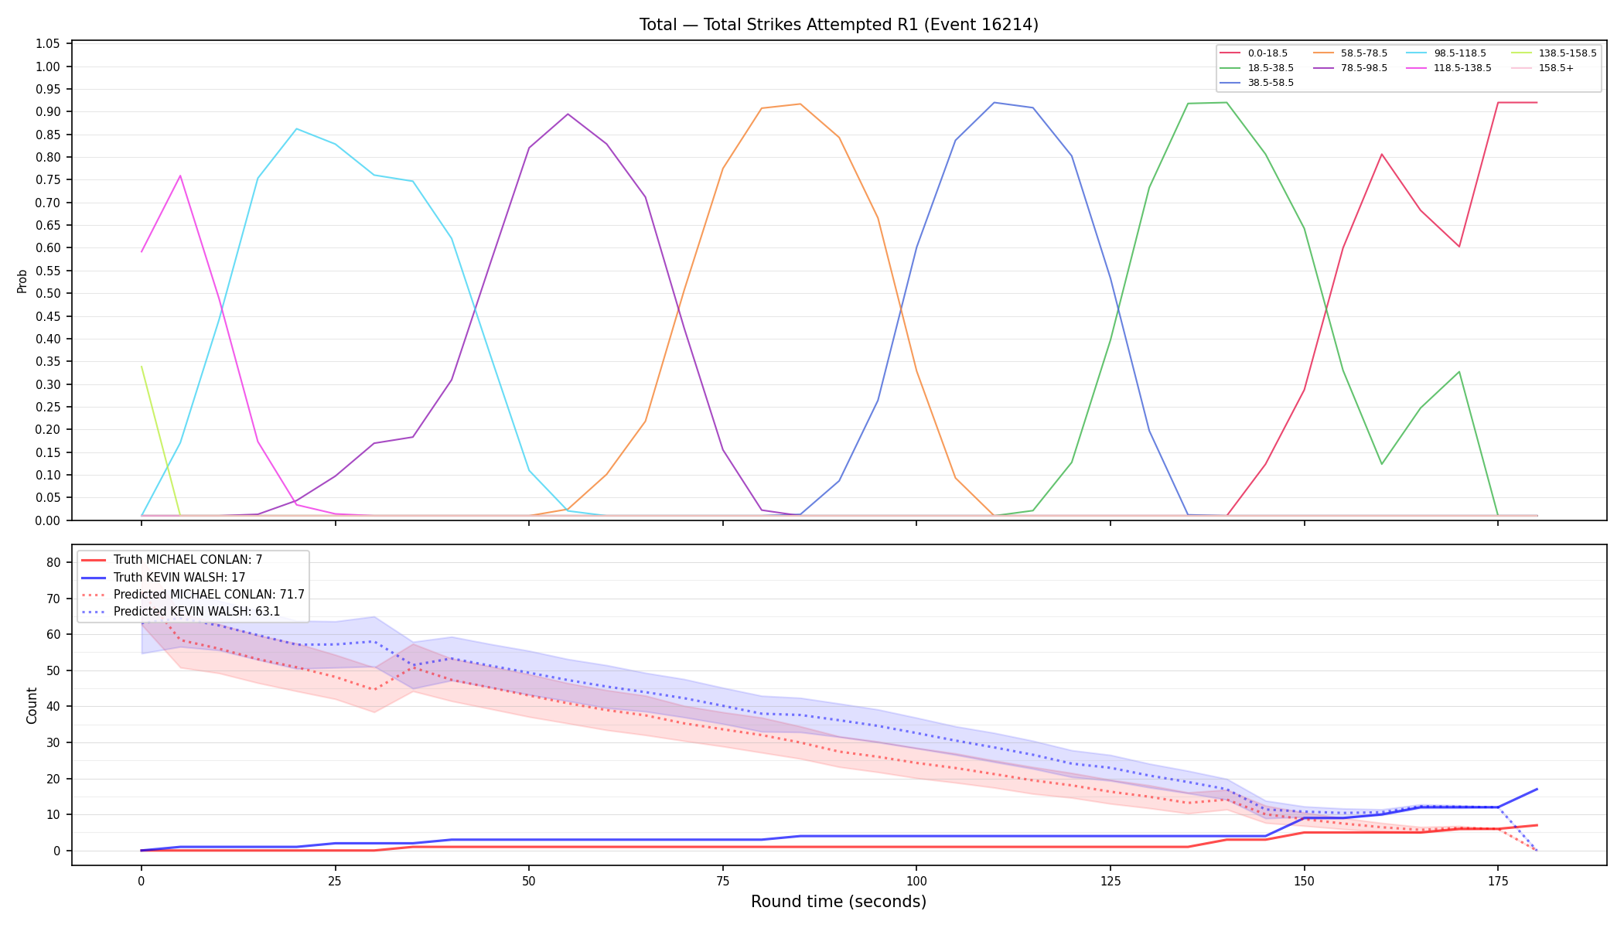Screen dimensions: 1624x928
Task: Click the '0.10' tick on Prob axis
Action: click(48, 475)
